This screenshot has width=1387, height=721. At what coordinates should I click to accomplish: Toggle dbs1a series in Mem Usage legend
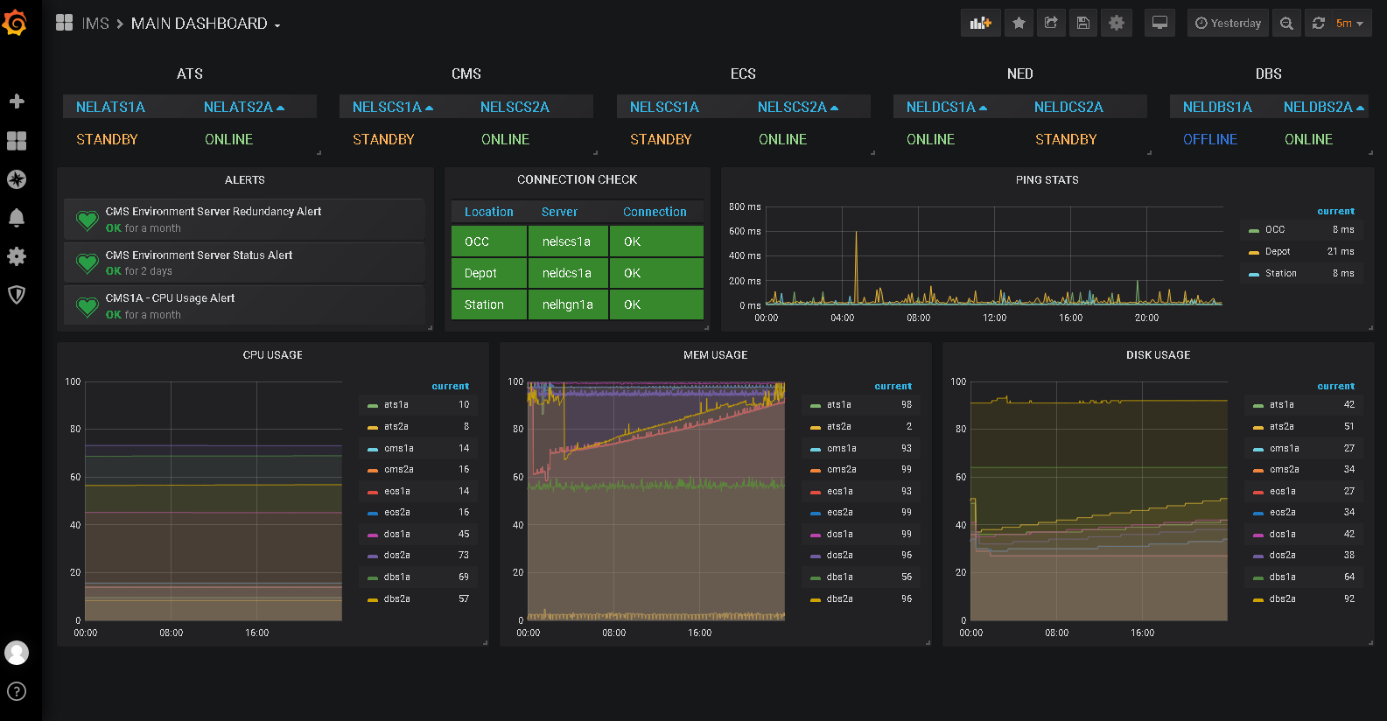[840, 577]
